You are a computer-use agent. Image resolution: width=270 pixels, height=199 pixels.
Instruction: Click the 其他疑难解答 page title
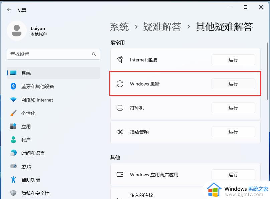point(224,27)
